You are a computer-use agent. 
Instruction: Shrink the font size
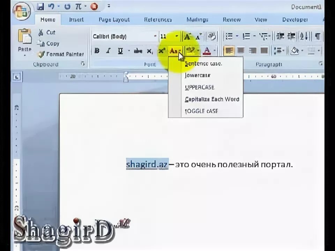click(x=199, y=37)
